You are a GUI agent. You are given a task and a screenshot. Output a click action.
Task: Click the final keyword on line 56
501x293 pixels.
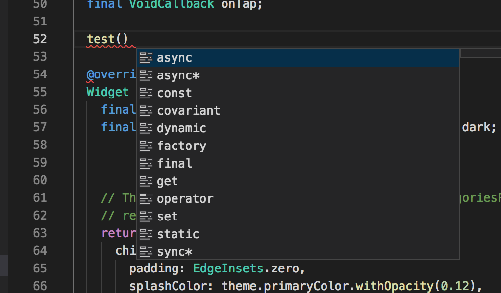pos(119,110)
